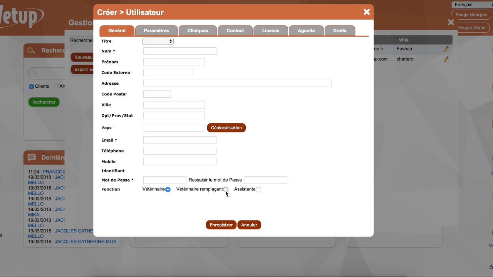Click the pencil icon on the charleroi row

tap(446, 59)
